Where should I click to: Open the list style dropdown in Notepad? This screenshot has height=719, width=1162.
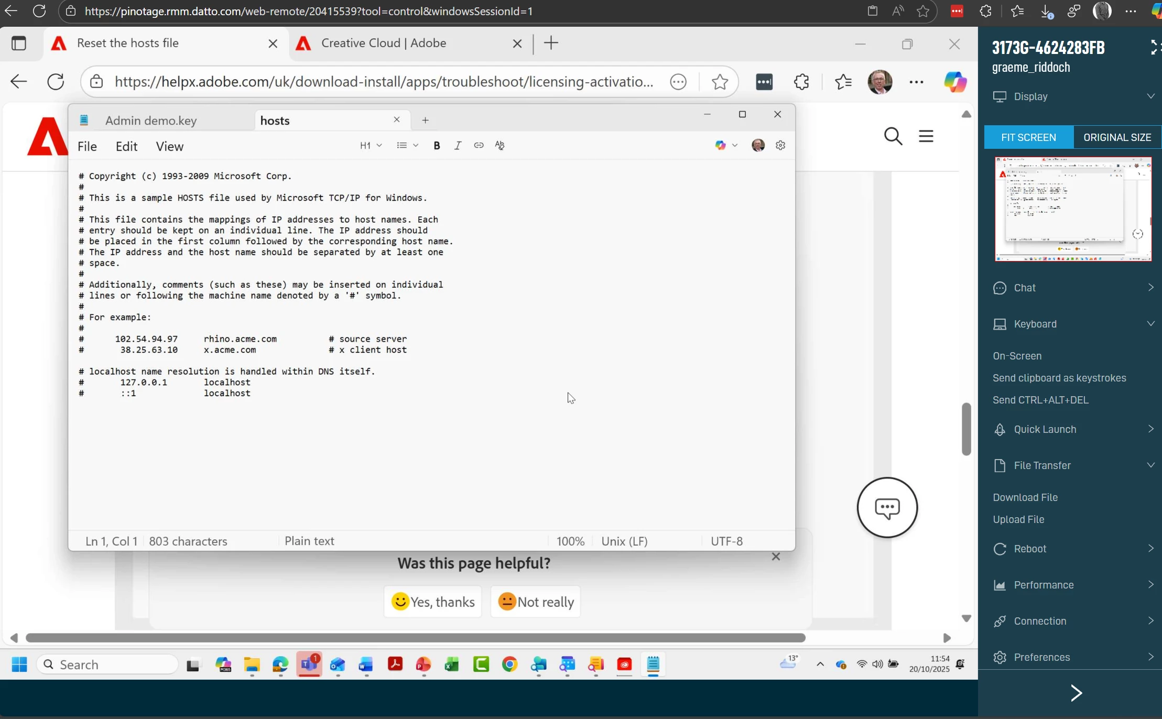pyautogui.click(x=407, y=146)
